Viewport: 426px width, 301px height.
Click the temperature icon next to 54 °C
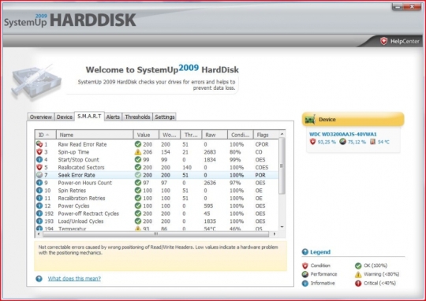(372, 142)
